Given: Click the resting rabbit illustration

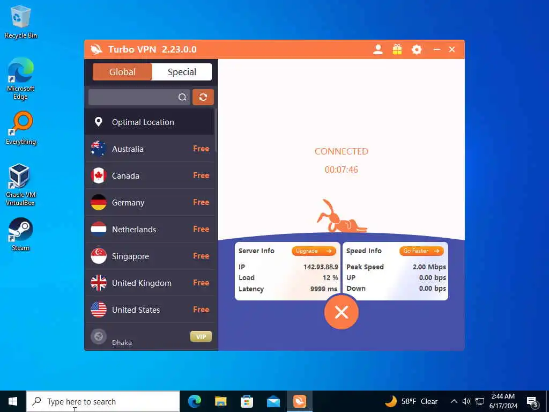Looking at the screenshot, I should [x=342, y=216].
